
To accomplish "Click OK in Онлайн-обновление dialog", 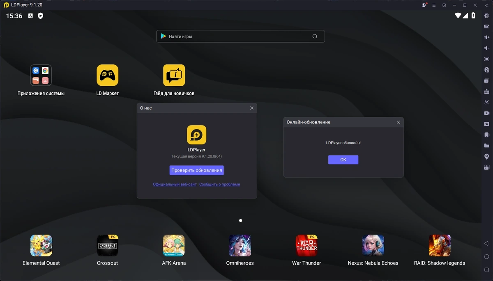I will (343, 160).
